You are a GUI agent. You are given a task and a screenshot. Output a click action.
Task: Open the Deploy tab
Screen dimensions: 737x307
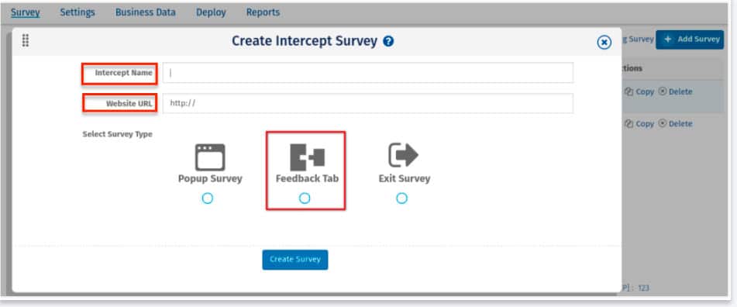pos(211,12)
